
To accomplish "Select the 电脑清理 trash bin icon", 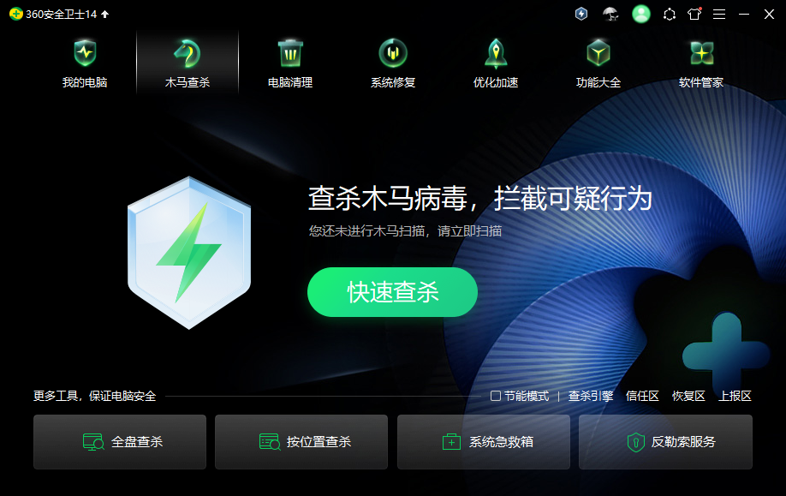I will [290, 53].
